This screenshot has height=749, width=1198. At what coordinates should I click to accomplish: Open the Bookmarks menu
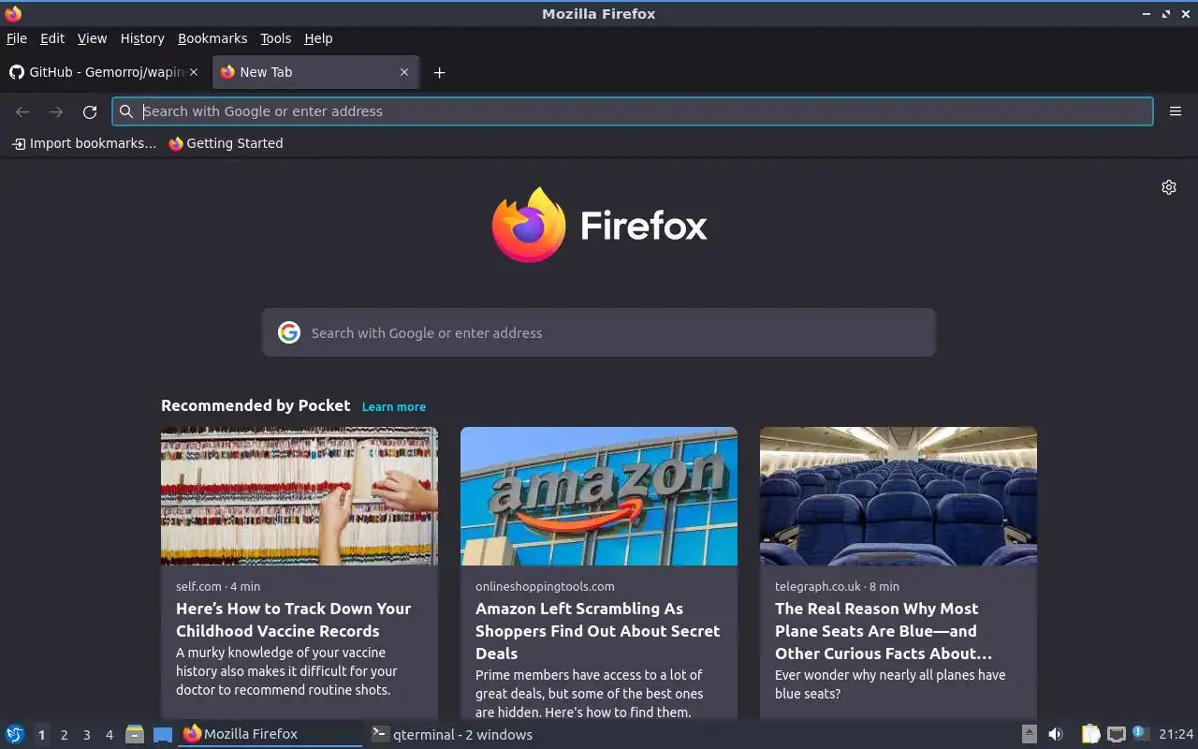[212, 38]
